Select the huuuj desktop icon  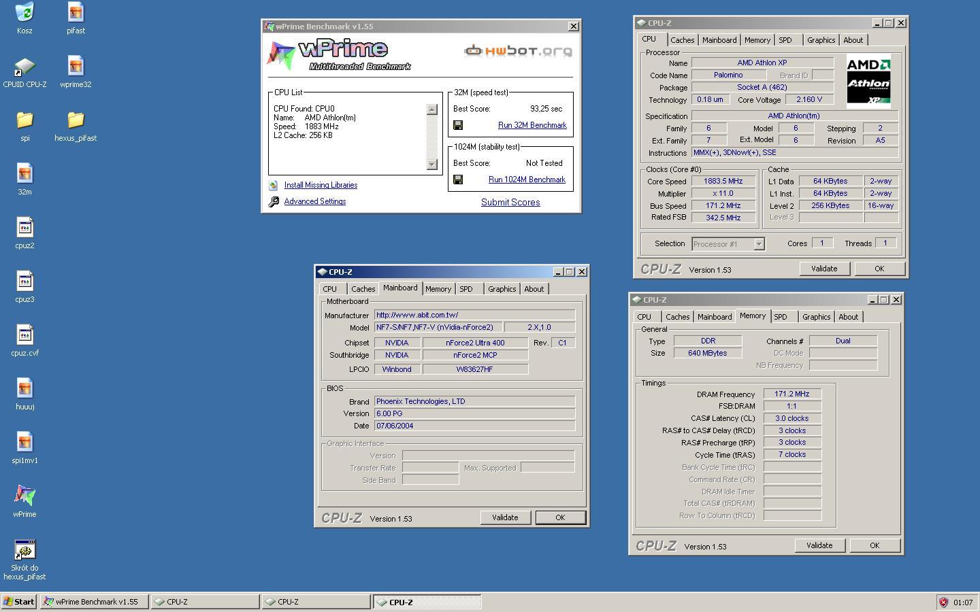[x=24, y=388]
